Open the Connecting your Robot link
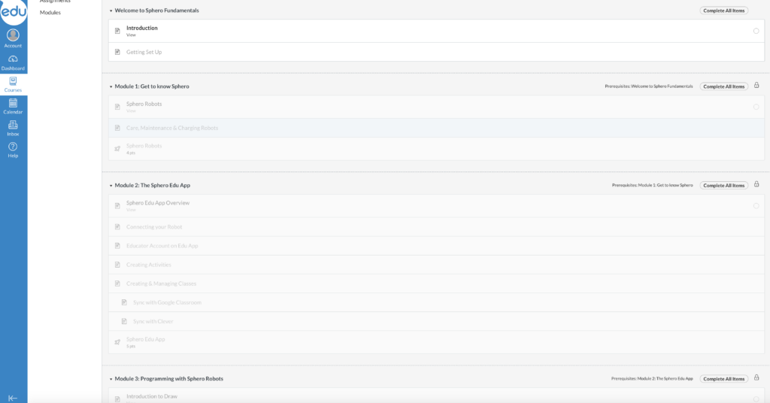The height and width of the screenshot is (403, 770). pyautogui.click(x=154, y=227)
